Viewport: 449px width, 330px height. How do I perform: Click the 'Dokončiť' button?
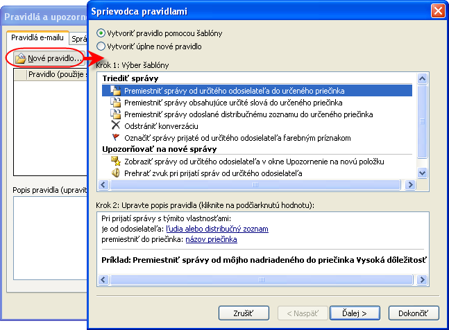pyautogui.click(x=414, y=312)
